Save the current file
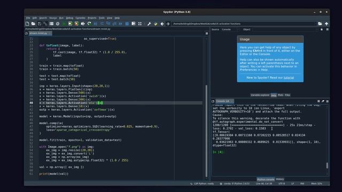Screen dimensions: 342x192 click(40, 23)
